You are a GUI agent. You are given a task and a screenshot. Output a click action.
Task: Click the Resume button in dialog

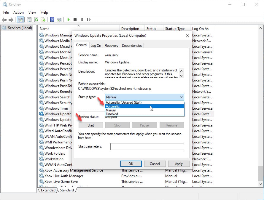click(x=171, y=125)
